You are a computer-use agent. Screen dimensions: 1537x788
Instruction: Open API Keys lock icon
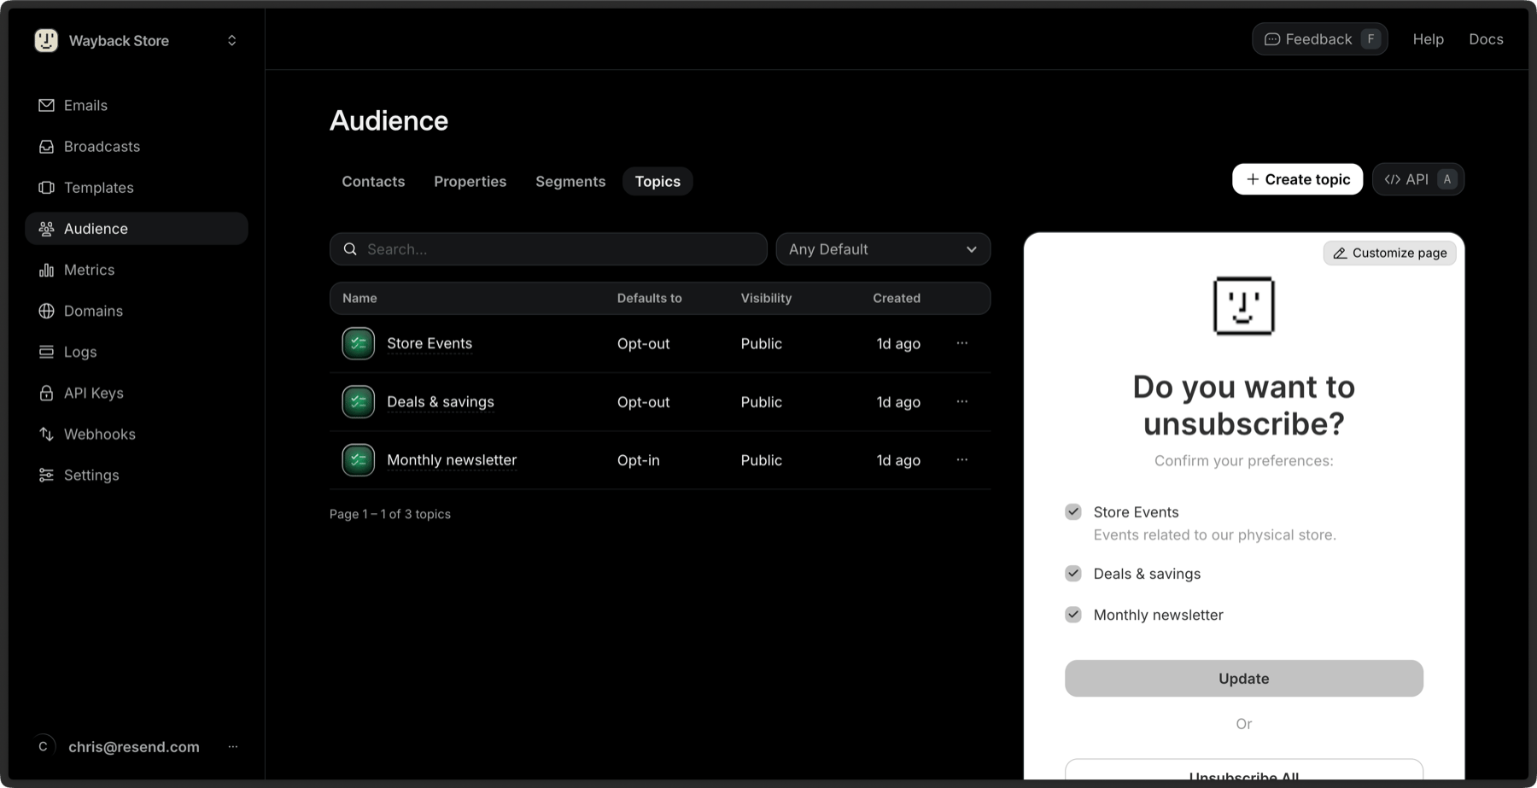[46, 393]
